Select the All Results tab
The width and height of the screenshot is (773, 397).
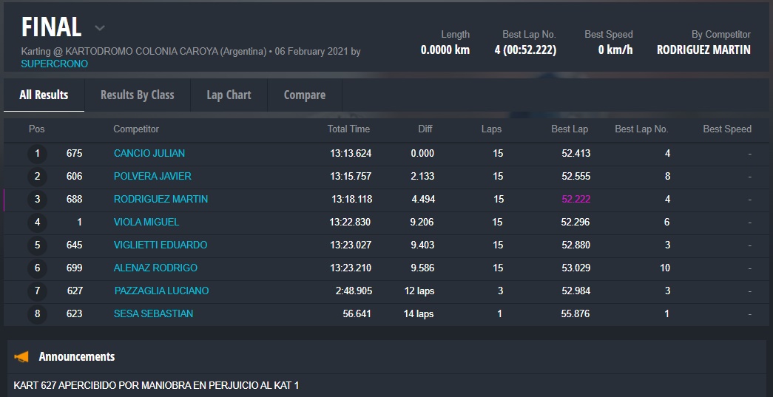click(x=44, y=95)
